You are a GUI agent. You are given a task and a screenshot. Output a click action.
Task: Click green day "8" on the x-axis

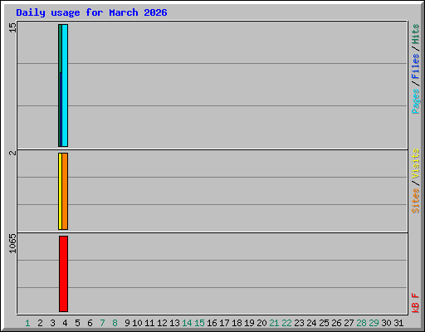click(x=115, y=323)
